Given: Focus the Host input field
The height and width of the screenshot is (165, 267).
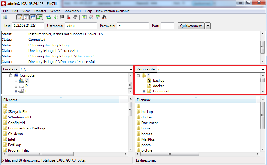Looking at the screenshot, I should pos(28,26).
